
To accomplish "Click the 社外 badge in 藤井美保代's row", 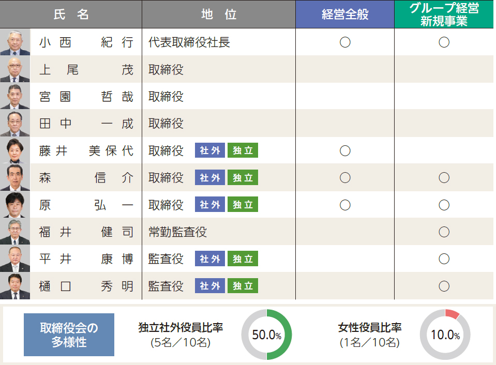I will click(209, 150).
